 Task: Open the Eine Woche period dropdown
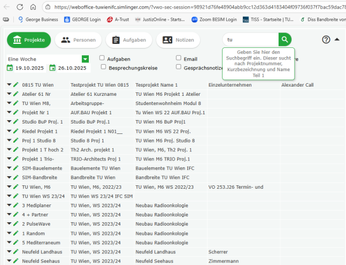tap(85, 59)
